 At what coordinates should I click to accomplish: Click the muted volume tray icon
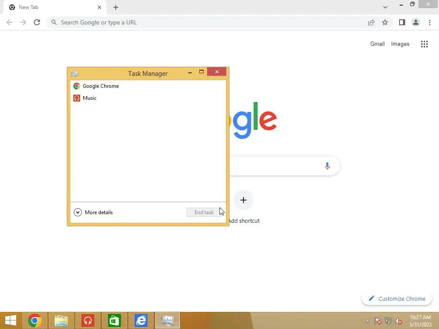[399, 321]
